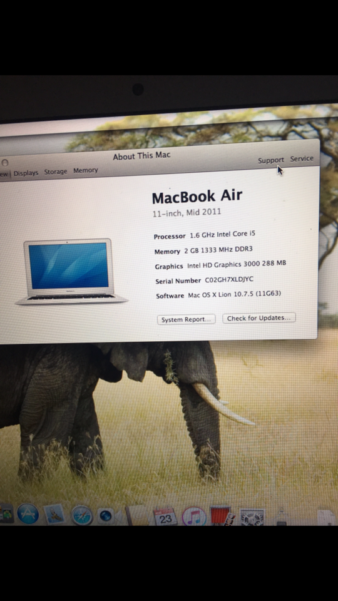Viewport: 338px width, 601px height.
Task: Launch iTunes from the dock
Action: point(194,516)
